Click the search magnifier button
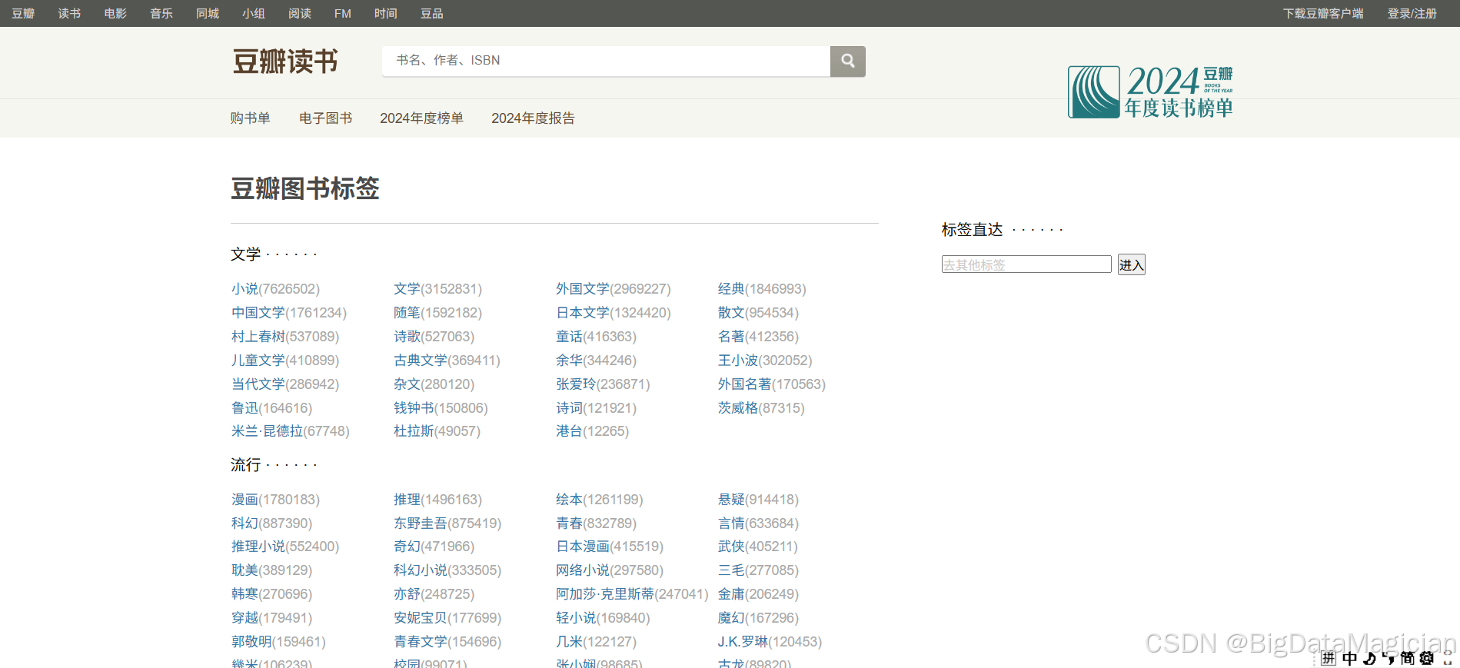1460x668 pixels. 847,61
